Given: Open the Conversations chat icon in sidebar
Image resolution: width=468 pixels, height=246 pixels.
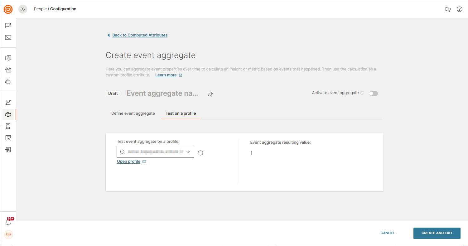Looking at the screenshot, I should tap(8, 25).
